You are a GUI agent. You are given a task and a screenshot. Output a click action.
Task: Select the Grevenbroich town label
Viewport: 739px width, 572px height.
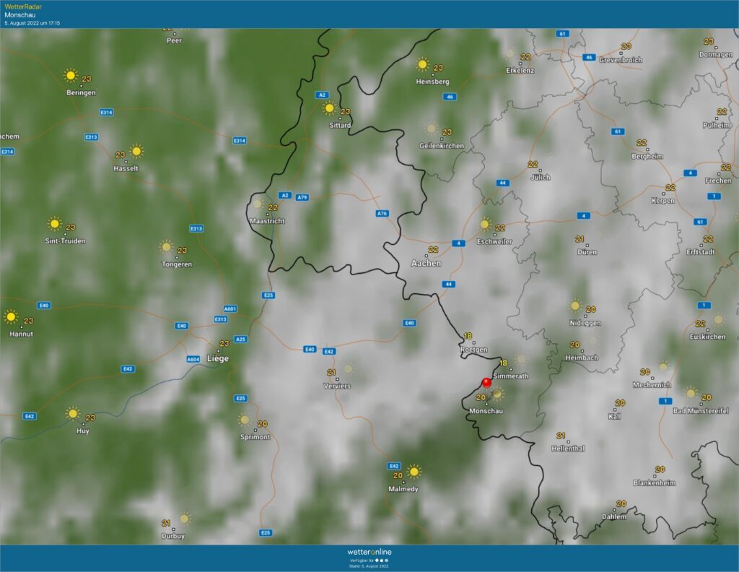pyautogui.click(x=621, y=60)
